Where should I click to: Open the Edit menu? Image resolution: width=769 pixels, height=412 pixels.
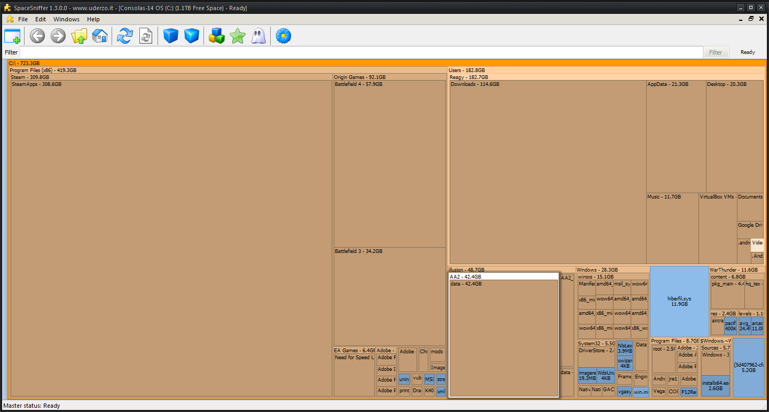(x=41, y=19)
